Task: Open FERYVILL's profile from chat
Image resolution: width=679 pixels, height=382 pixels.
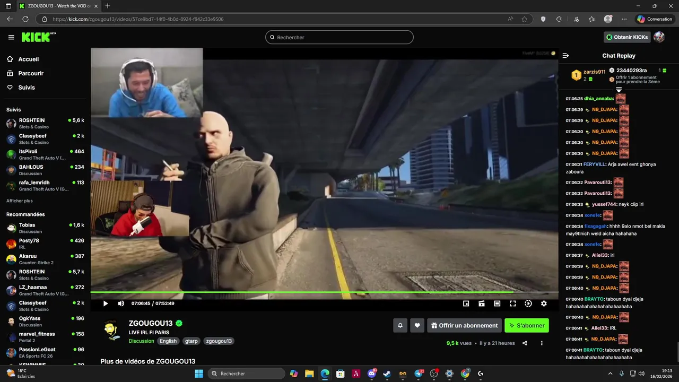Action: [594, 164]
